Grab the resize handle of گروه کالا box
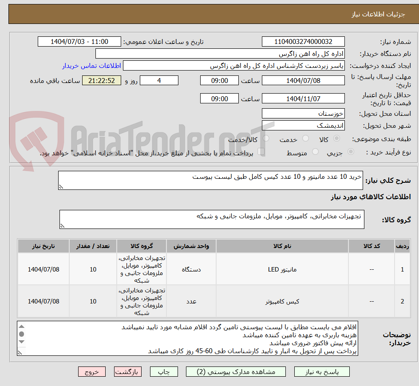Viewport: 419px width, 386px height. 62,226
